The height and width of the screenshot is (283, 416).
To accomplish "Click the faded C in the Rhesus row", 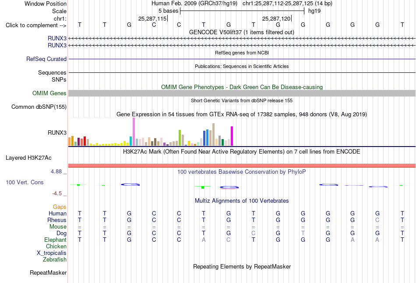I will [377, 220].
